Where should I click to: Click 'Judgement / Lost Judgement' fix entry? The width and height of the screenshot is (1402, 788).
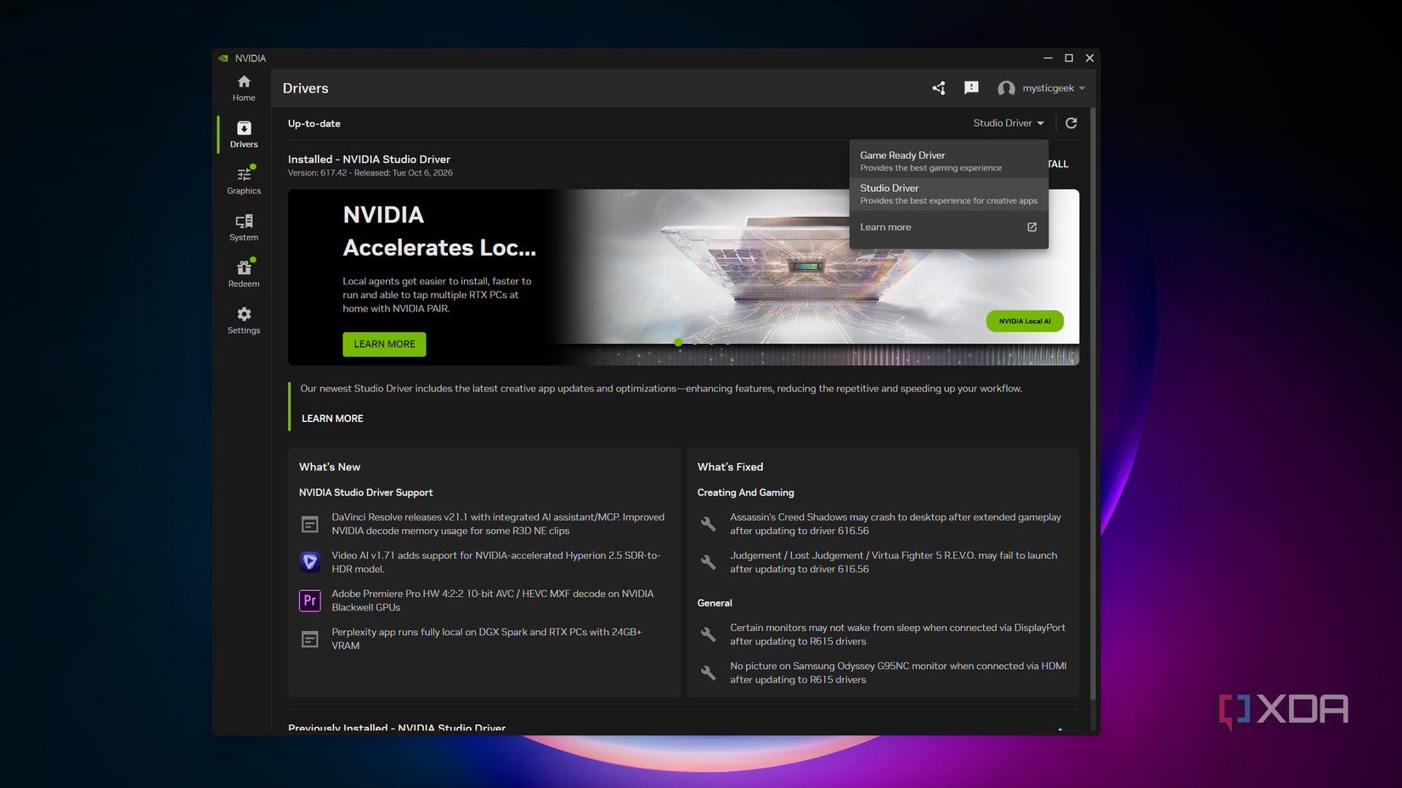click(893, 562)
